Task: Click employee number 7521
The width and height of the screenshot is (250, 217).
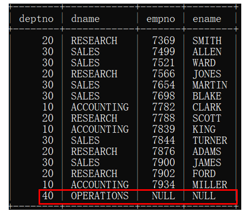Action: click(x=164, y=63)
